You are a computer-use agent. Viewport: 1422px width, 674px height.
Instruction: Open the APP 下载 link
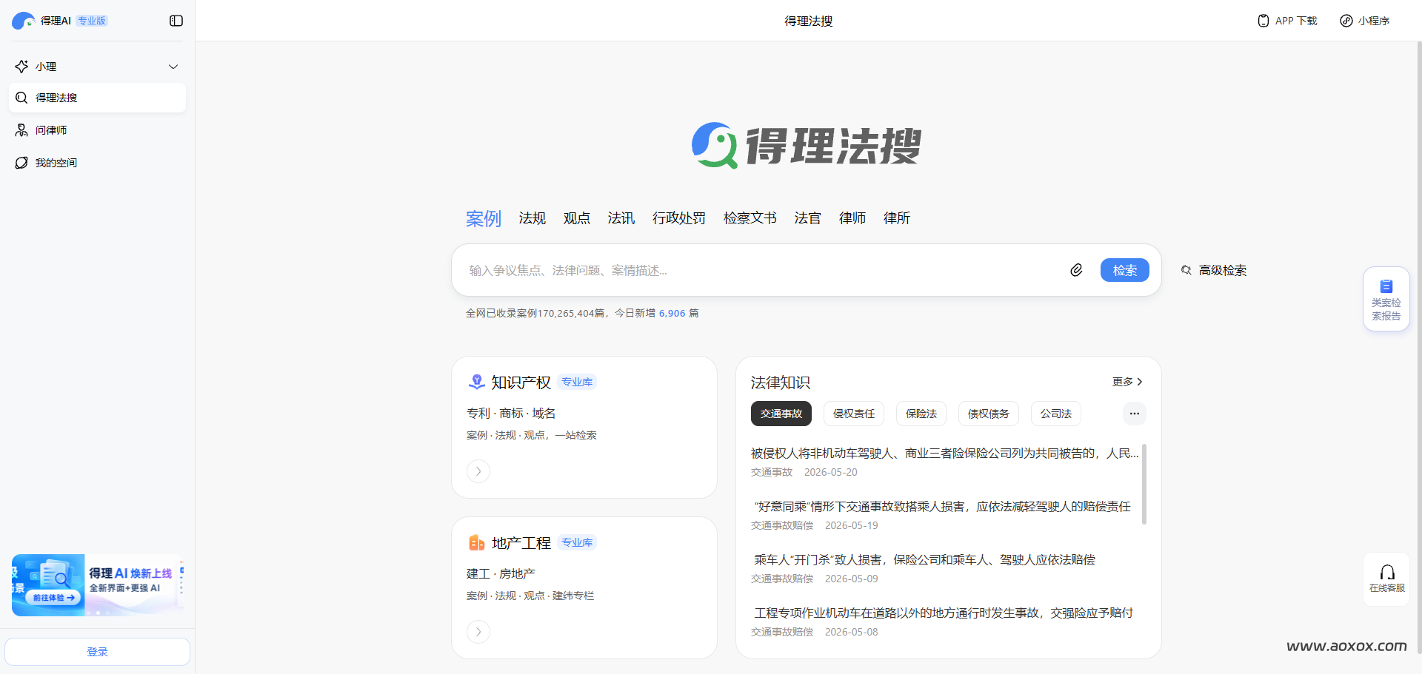(x=1287, y=21)
